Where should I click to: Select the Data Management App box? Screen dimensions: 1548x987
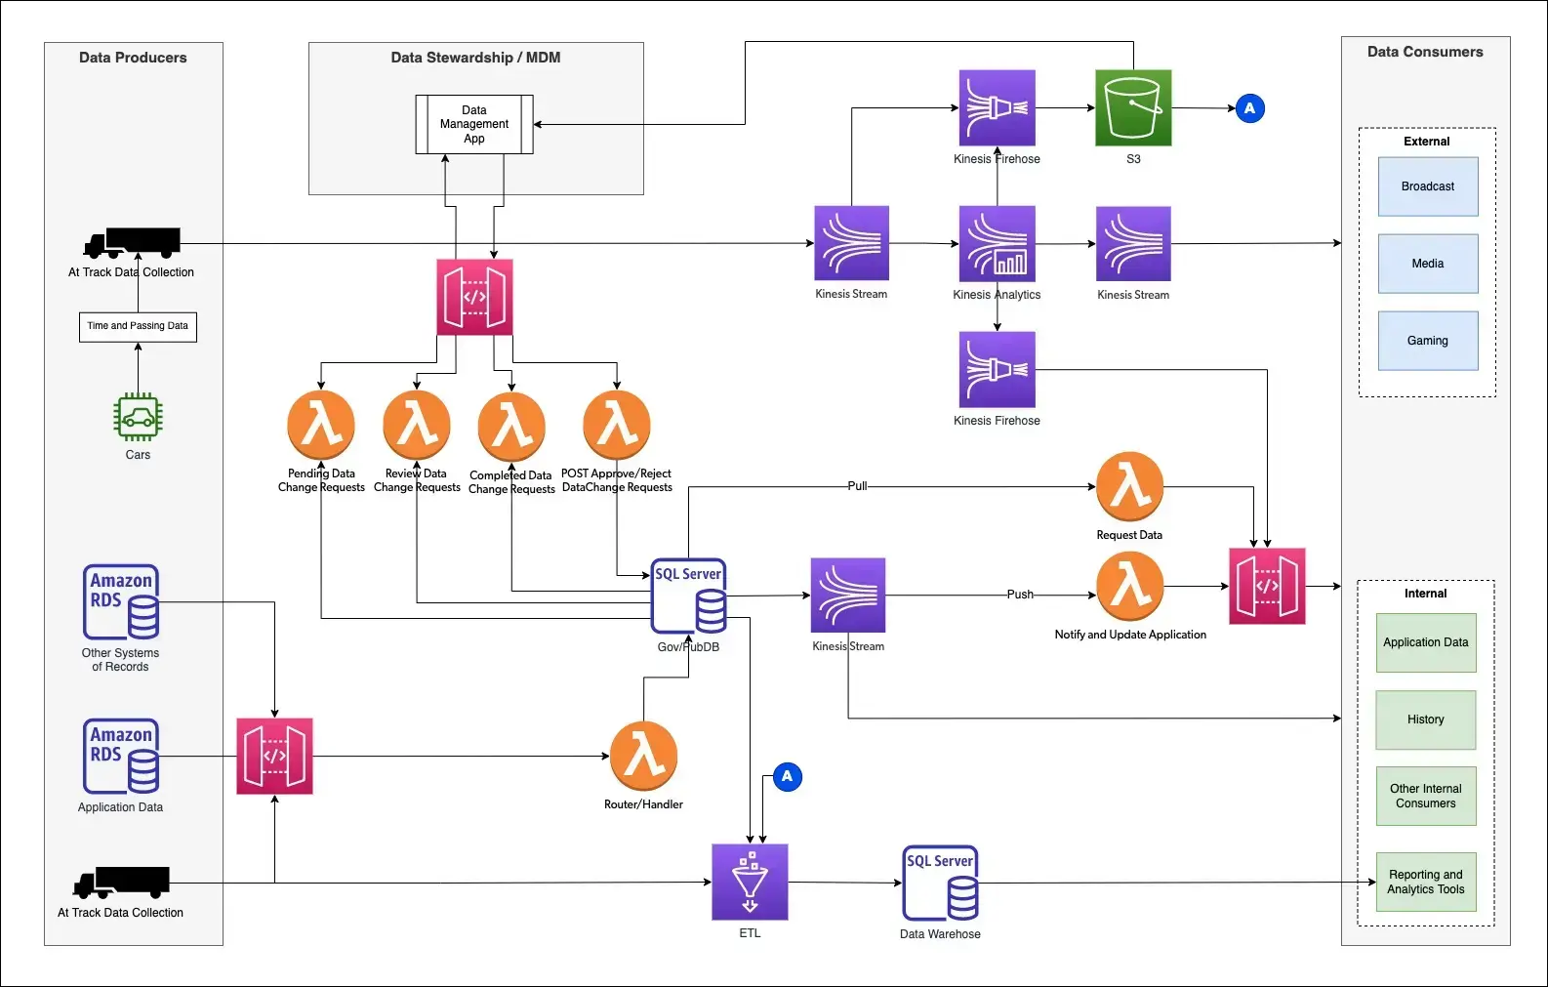click(474, 124)
